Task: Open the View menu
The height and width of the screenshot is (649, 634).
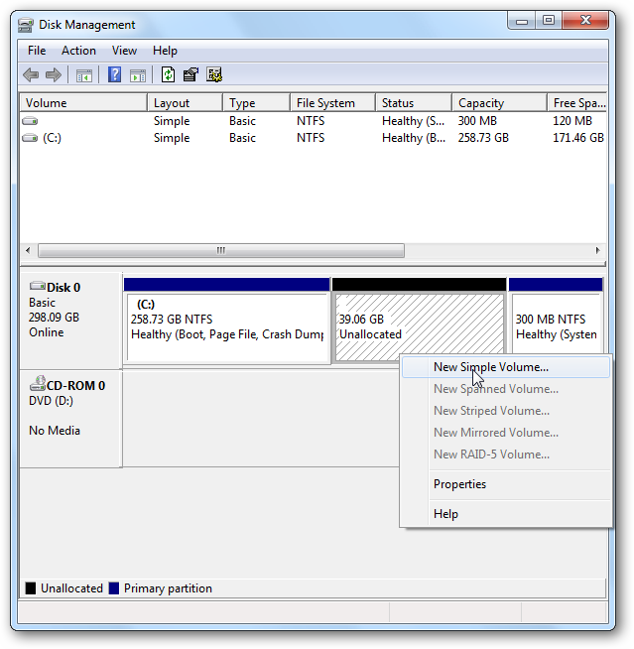Action: tap(124, 51)
